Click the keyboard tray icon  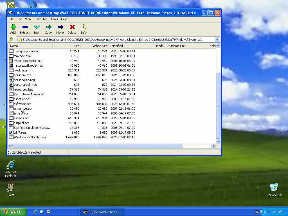tap(256, 212)
